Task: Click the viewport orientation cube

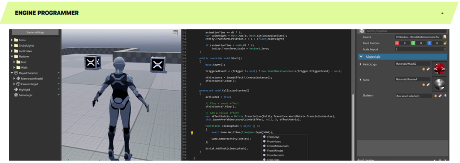Action: click(175, 32)
